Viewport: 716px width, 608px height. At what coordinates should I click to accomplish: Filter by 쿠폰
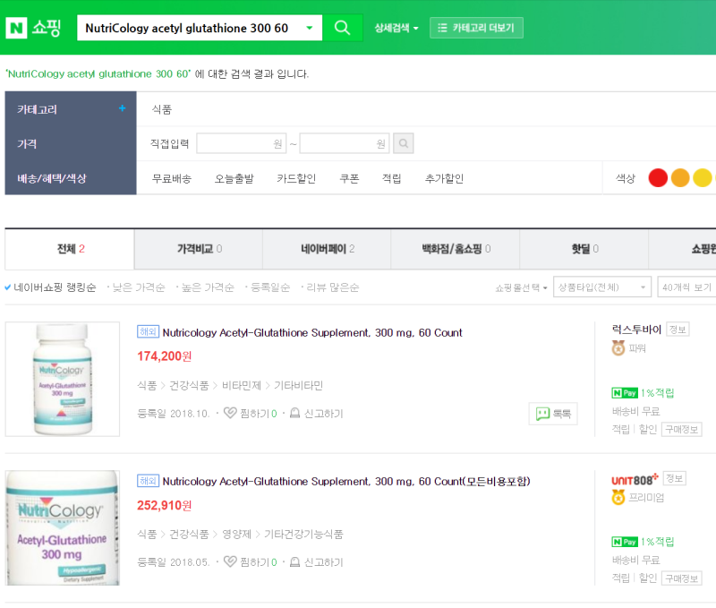coord(349,178)
